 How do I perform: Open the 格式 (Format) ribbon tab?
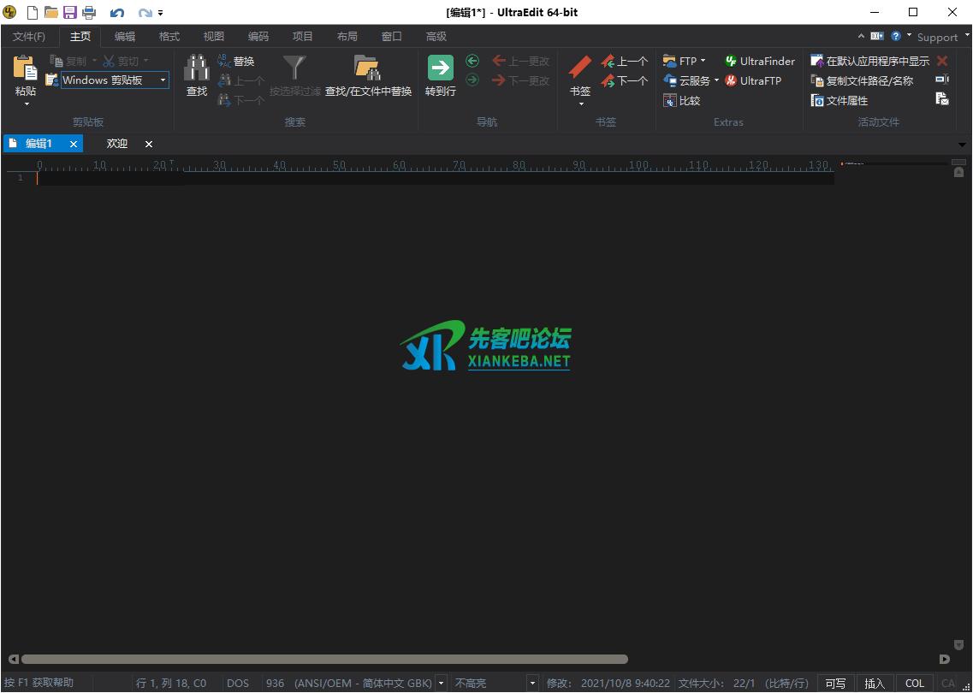169,36
